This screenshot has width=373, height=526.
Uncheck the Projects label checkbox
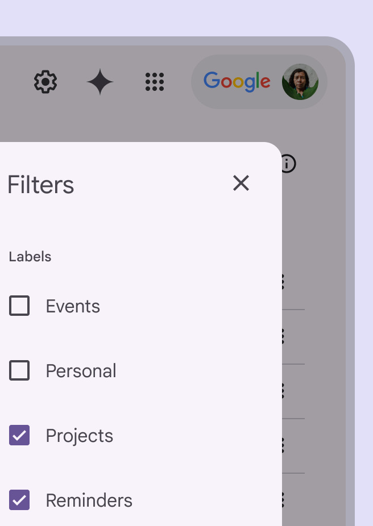pos(19,436)
